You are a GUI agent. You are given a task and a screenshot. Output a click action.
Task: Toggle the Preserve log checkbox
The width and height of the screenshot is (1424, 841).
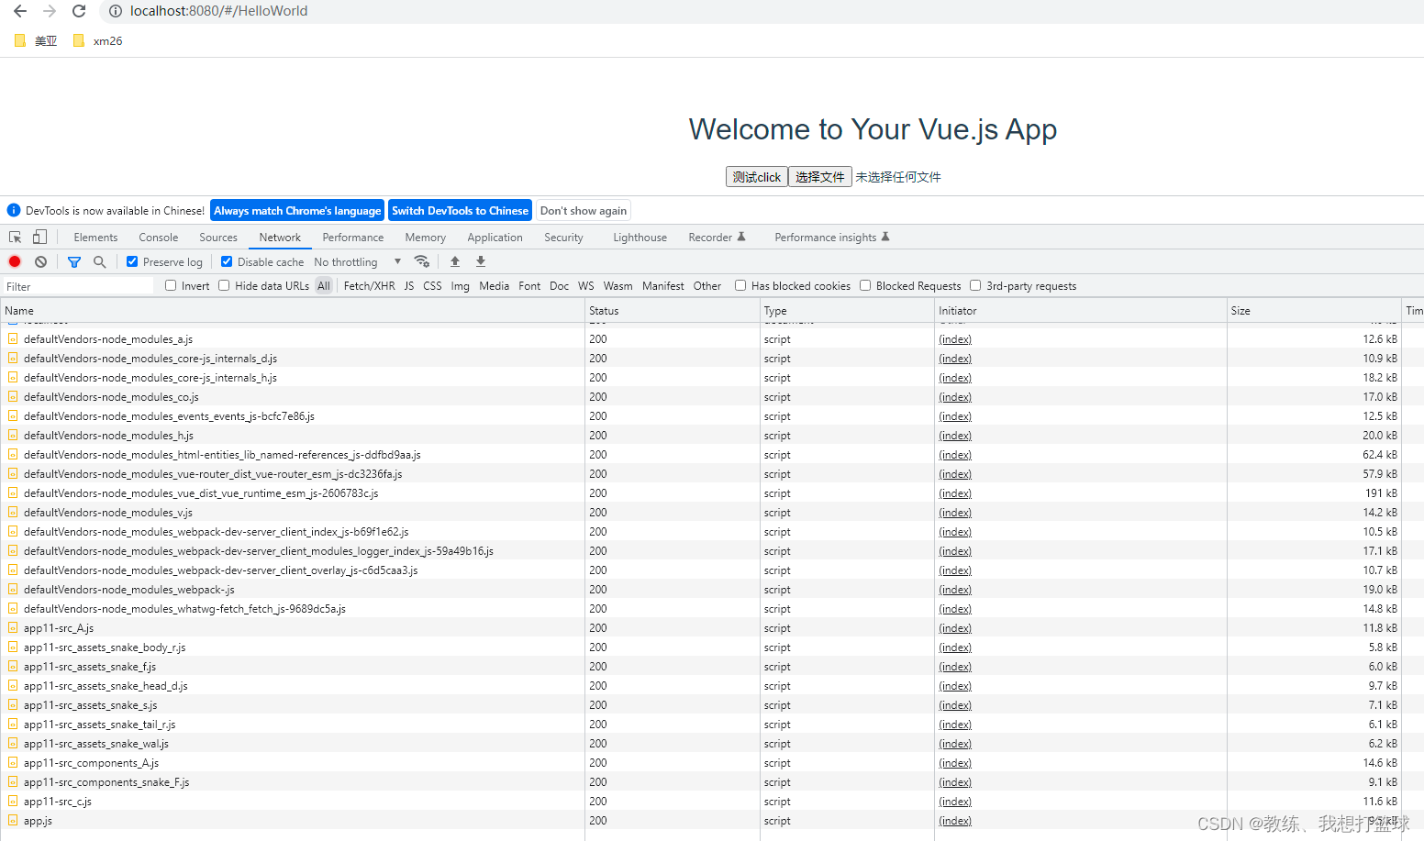coord(132,261)
